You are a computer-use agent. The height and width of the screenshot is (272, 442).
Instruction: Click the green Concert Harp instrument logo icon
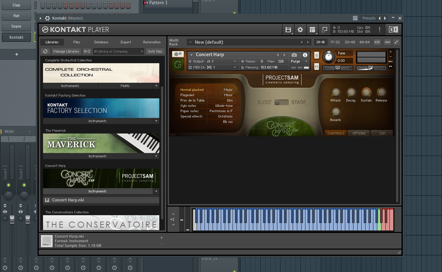[x=178, y=65]
